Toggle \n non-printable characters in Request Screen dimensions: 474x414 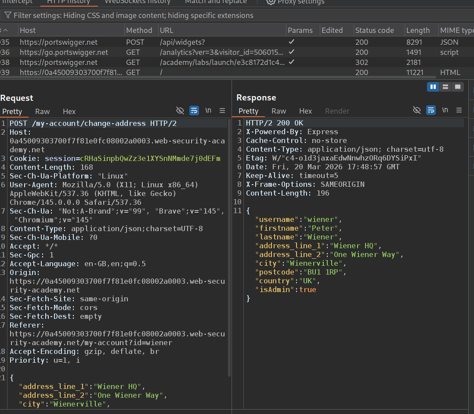tap(208, 111)
